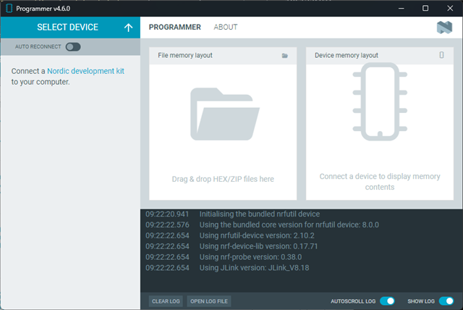Click the up arrow on Select Device

[x=128, y=28]
